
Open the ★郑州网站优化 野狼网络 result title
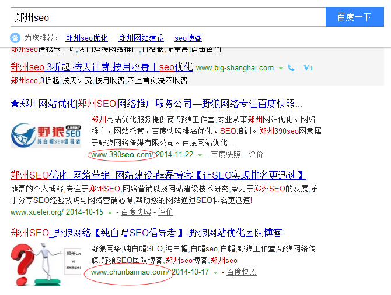click(156, 104)
